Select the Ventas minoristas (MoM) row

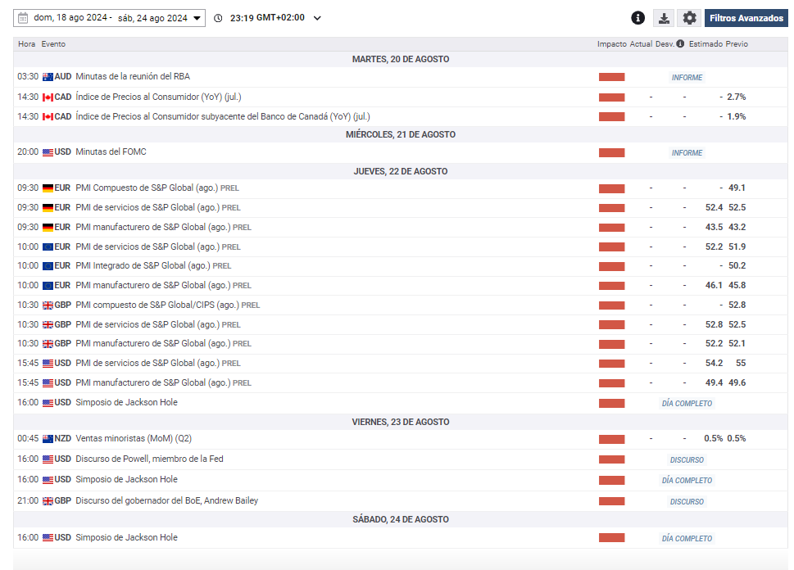(133, 439)
